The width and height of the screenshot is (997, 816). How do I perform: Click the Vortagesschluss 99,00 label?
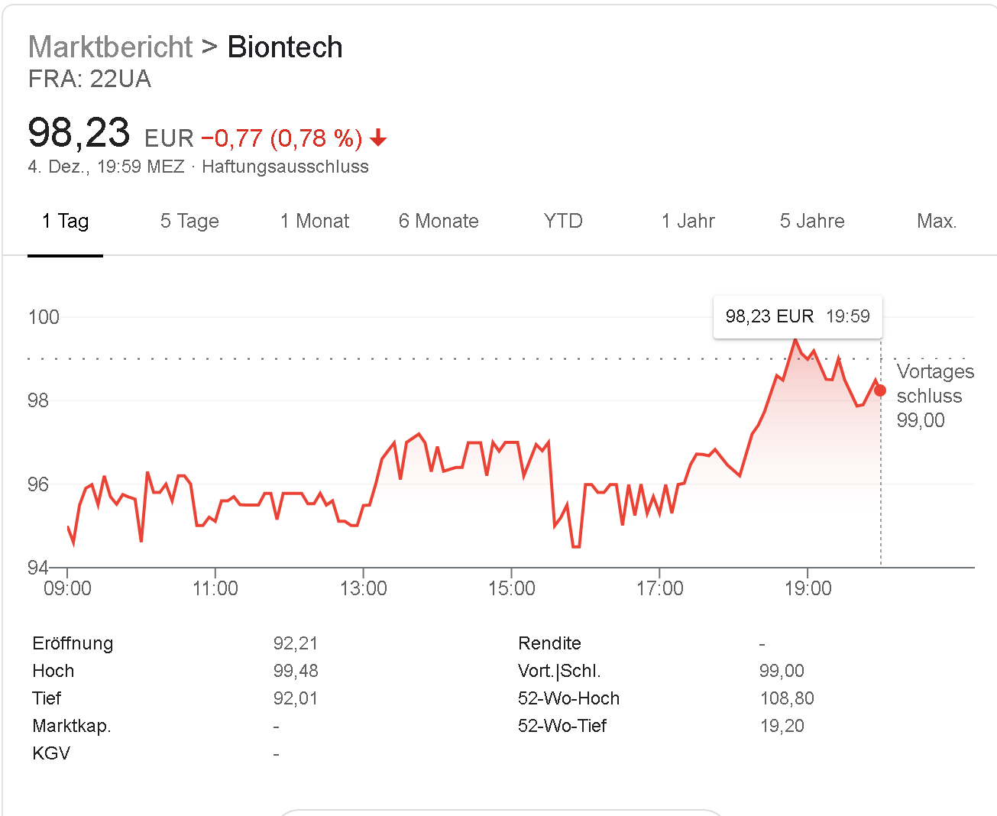click(x=935, y=396)
